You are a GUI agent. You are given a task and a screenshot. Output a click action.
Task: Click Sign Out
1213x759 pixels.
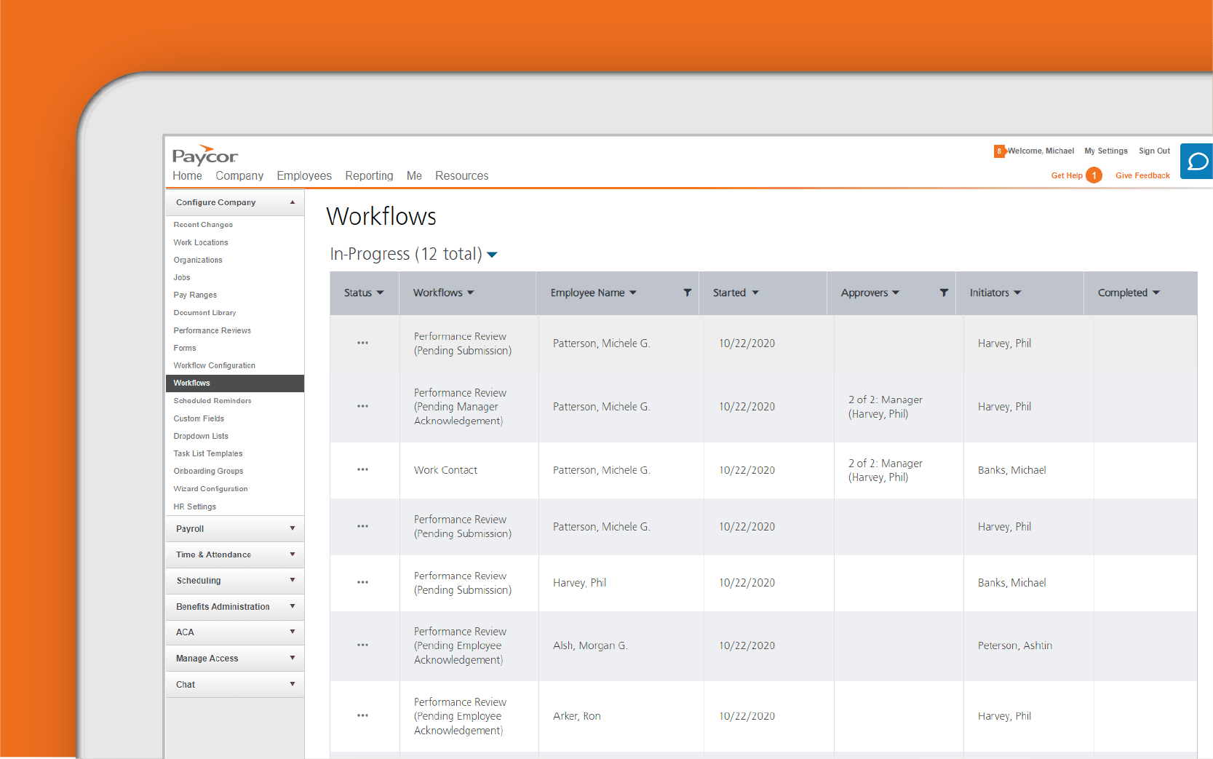pyautogui.click(x=1154, y=151)
